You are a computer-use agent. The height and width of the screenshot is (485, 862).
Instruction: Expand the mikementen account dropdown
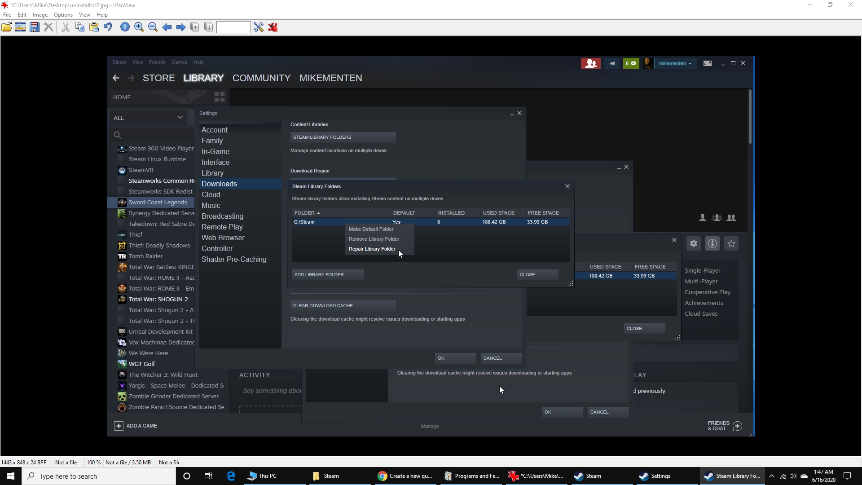tap(675, 63)
